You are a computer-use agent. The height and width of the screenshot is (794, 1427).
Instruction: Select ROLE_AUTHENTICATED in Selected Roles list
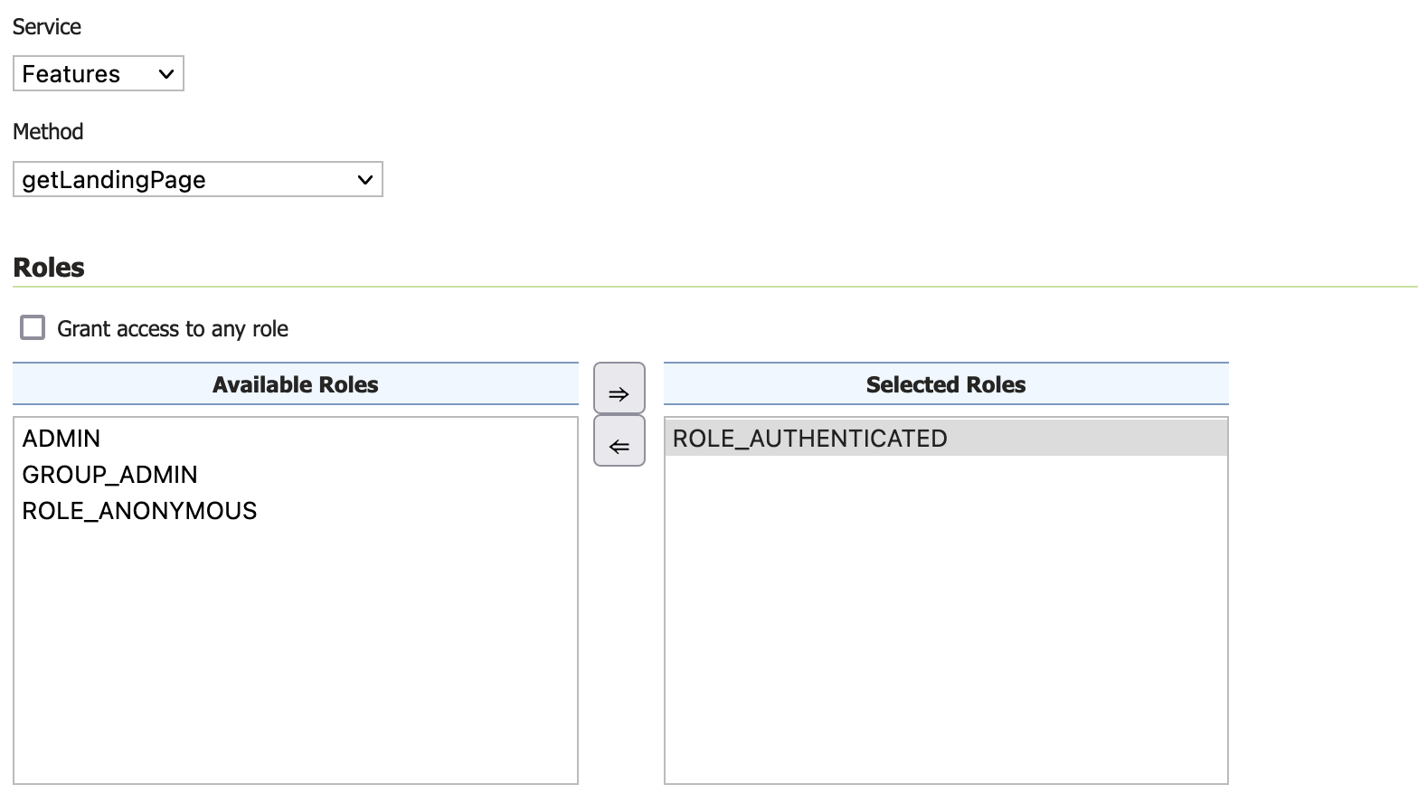tap(810, 439)
